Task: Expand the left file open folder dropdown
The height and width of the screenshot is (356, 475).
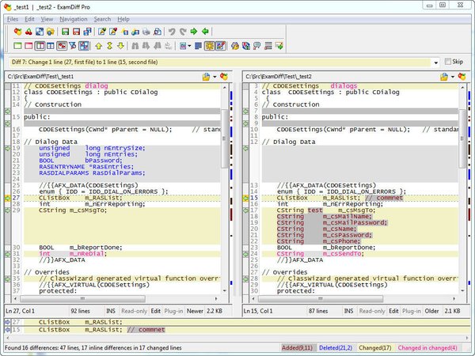Action: [215, 77]
